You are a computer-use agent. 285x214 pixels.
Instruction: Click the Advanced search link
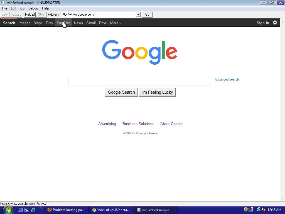[227, 79]
